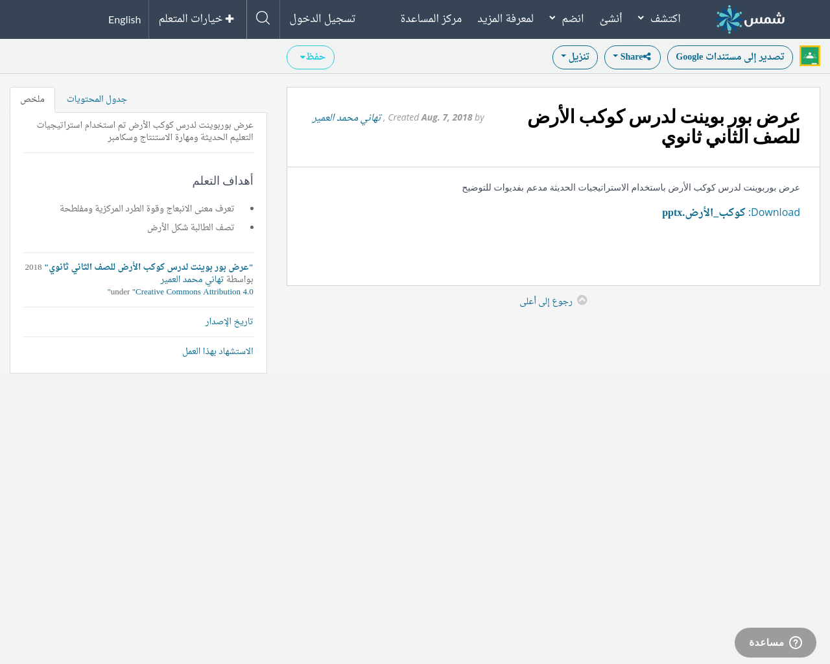
Task: Expand the حفظ save dropdown
Action: pos(311,57)
